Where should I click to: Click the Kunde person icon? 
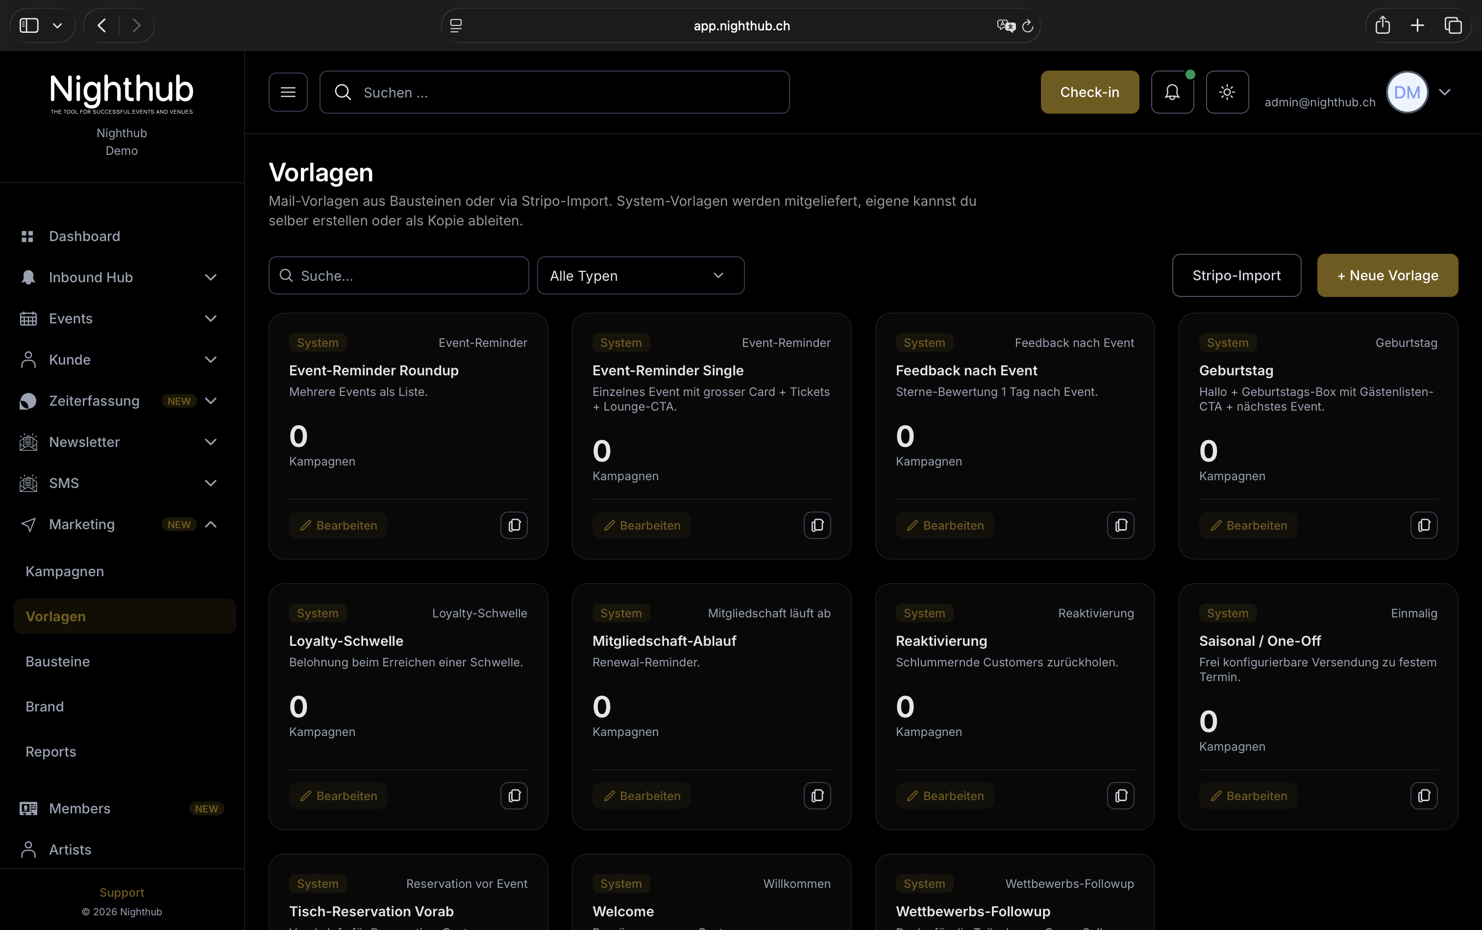(x=27, y=360)
